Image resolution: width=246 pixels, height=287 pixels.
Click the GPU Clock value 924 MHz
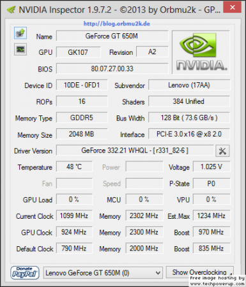pyautogui.click(x=74, y=232)
